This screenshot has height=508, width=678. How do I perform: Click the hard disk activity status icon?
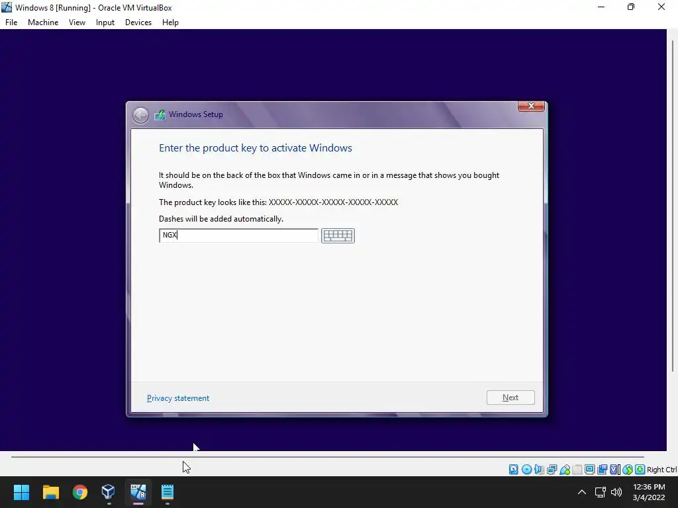tap(513, 470)
